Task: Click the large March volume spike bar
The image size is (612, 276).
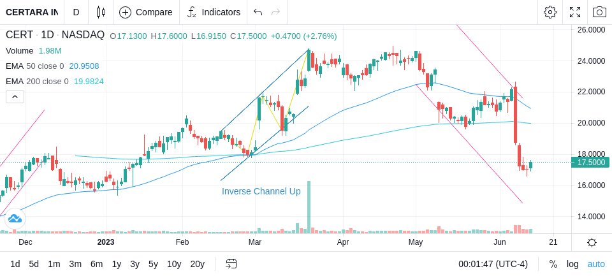Action: coord(309,207)
